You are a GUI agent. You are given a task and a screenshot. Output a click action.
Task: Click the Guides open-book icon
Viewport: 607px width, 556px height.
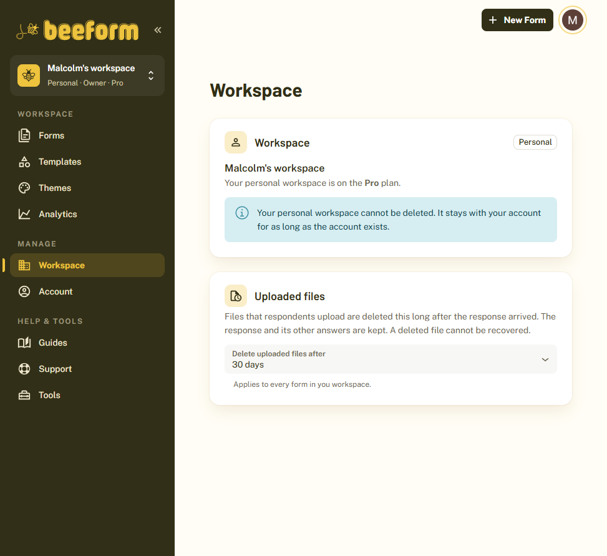point(24,343)
